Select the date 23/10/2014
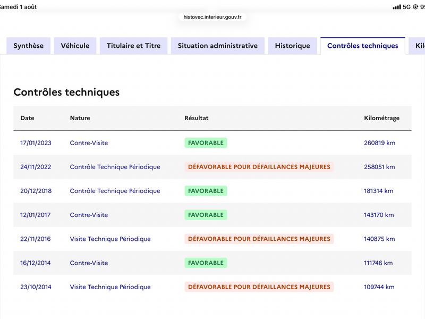 [36, 287]
